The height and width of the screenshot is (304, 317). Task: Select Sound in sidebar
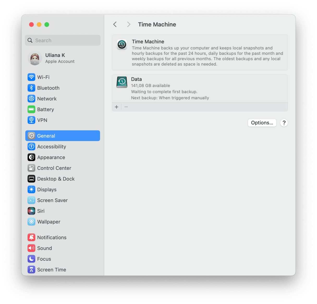63,248
